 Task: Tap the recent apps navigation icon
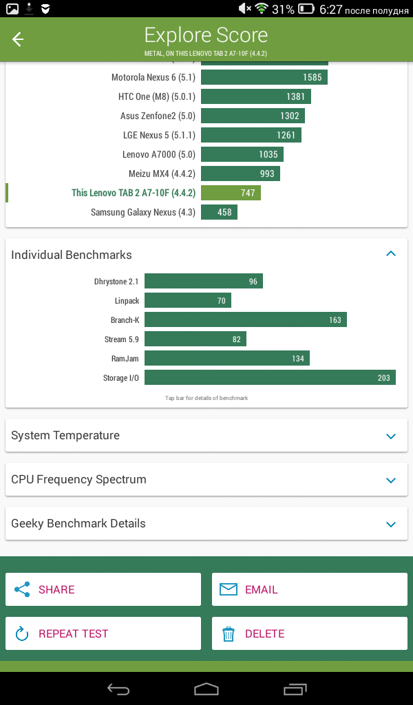pyautogui.click(x=295, y=688)
